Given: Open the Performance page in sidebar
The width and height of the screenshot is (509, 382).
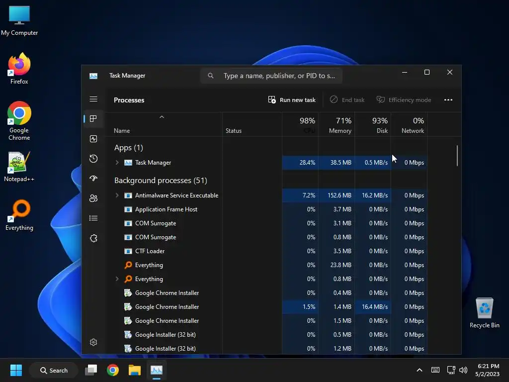Looking at the screenshot, I should coord(93,139).
